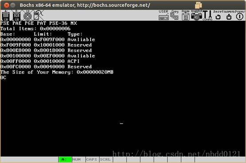Toggle mouse capture icon in toolbar
The image size is (246, 163).
coord(38,15)
